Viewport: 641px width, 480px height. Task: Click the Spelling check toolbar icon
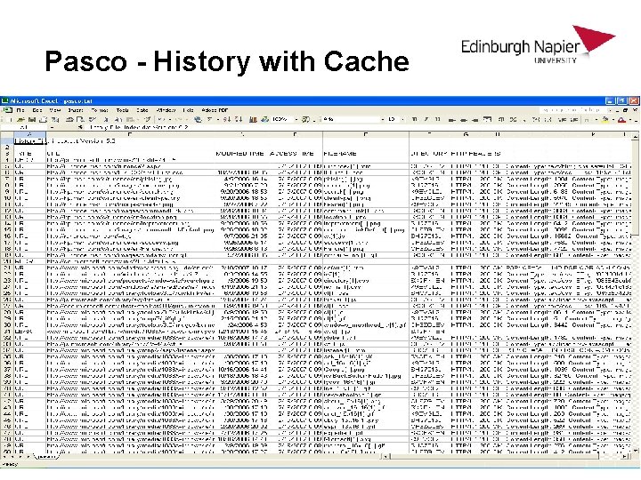tap(93, 120)
